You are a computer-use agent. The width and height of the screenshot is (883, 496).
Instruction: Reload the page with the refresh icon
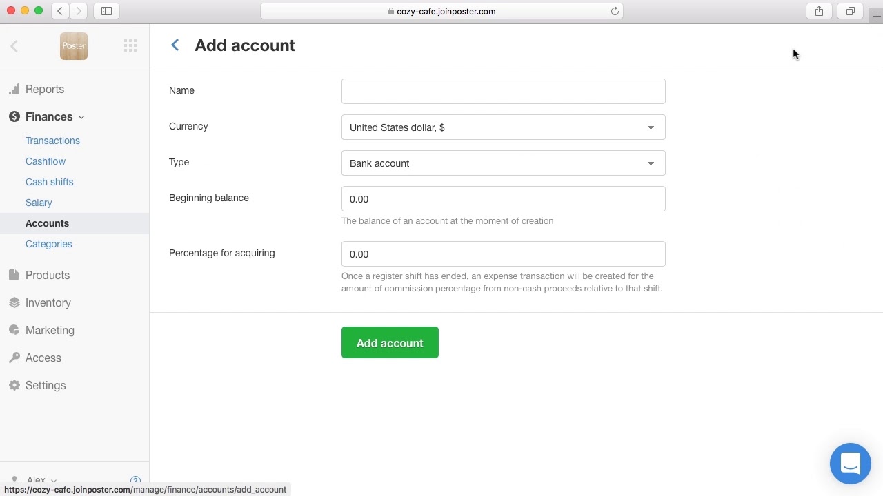point(615,11)
